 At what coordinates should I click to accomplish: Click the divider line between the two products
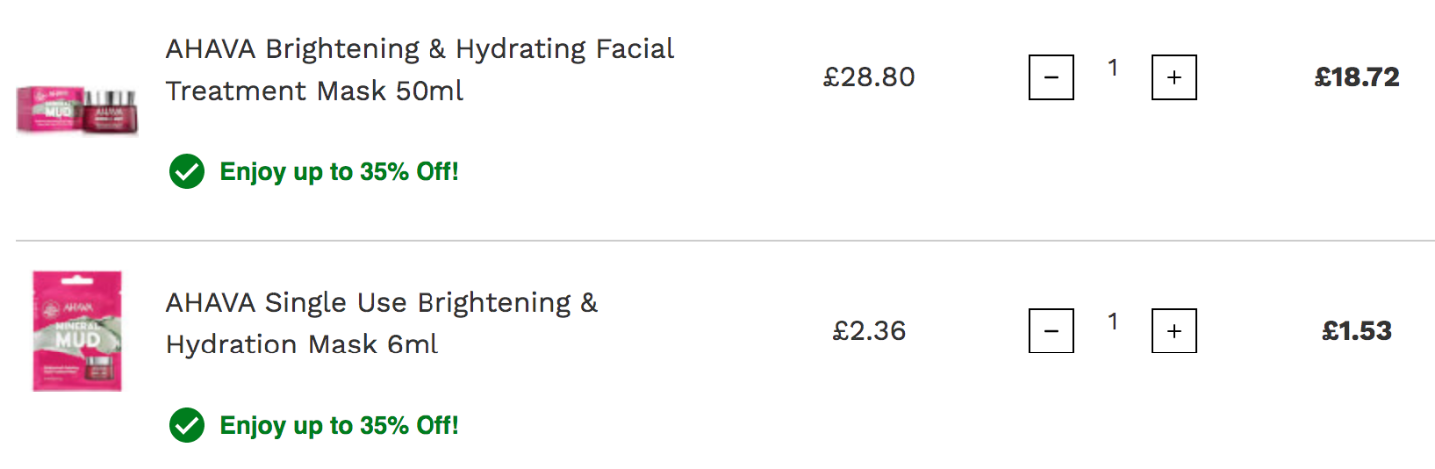pos(725,241)
